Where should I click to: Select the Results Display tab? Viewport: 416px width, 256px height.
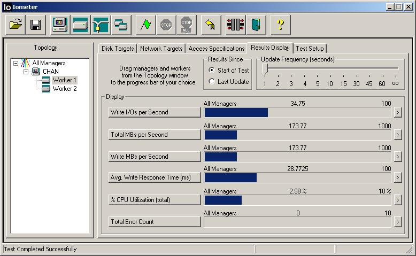pos(270,48)
